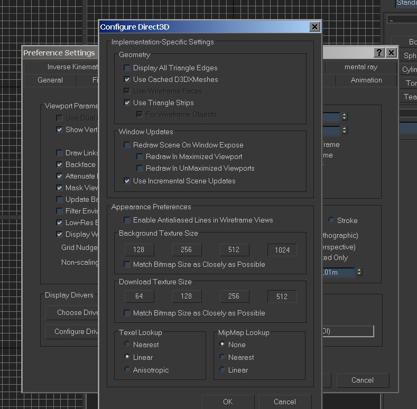Select Anisotropic Texel Lookup
This screenshot has height=409, width=417.
click(127, 369)
